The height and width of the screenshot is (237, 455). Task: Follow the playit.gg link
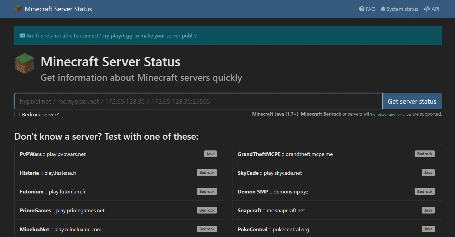(121, 36)
